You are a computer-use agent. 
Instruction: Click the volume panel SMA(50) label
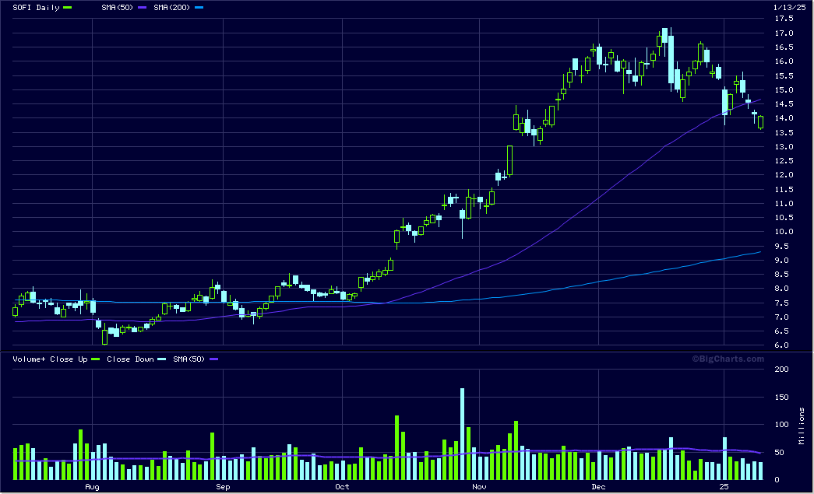click(189, 359)
